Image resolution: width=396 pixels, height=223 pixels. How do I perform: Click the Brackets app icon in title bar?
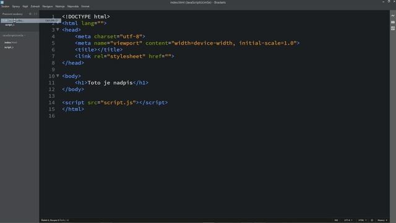click(x=2, y=2)
